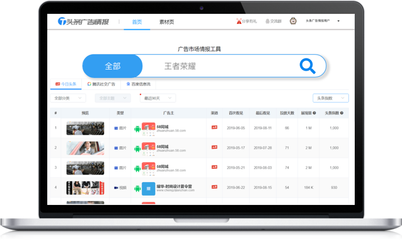The image size is (402, 240).
Task: Open 58同城 advertiser link in row 1
Action: (x=162, y=127)
